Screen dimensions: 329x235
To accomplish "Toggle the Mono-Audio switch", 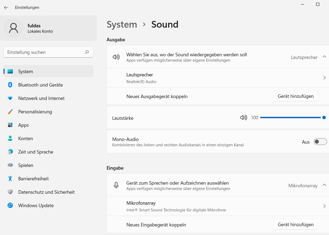I will click(320, 142).
